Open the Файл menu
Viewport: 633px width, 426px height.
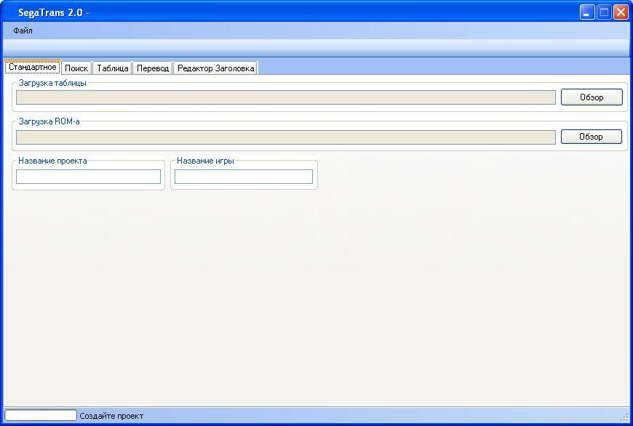pos(23,31)
